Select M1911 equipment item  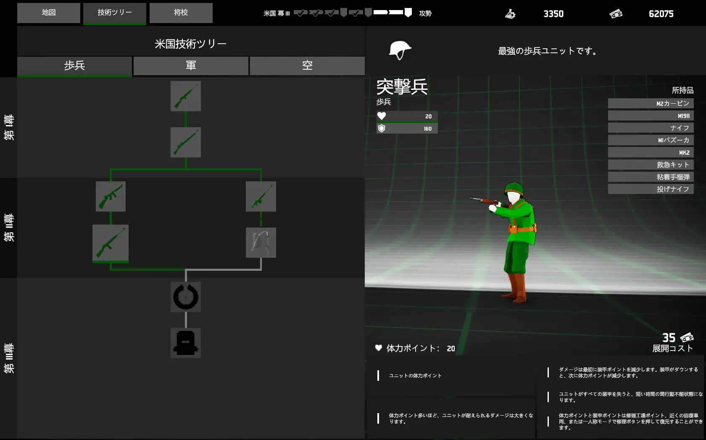click(x=651, y=116)
